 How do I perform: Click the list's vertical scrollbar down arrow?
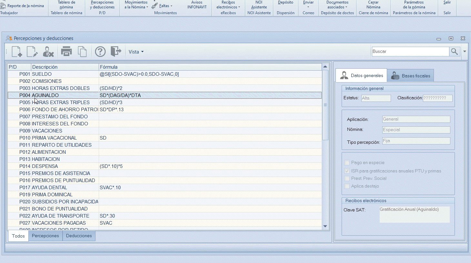tap(325, 226)
